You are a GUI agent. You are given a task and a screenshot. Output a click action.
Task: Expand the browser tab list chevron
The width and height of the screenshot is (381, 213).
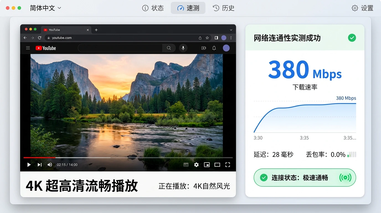coord(231,30)
